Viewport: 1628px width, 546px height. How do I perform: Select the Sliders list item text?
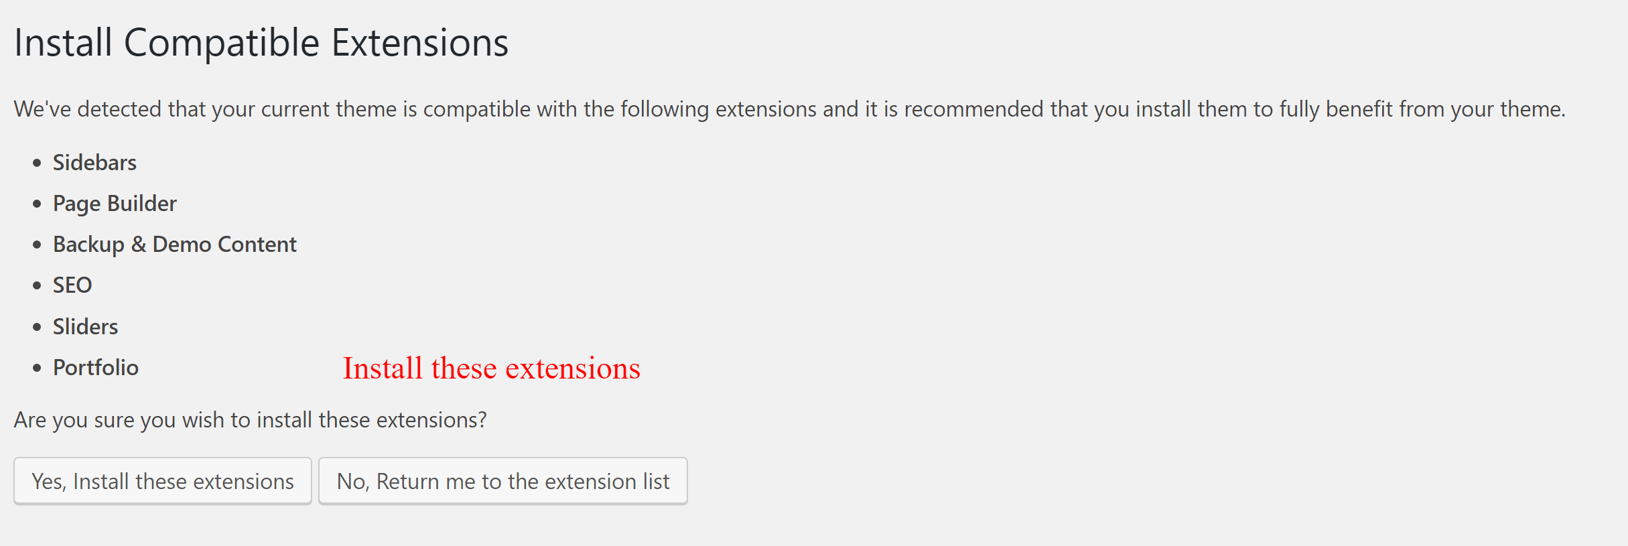[85, 327]
